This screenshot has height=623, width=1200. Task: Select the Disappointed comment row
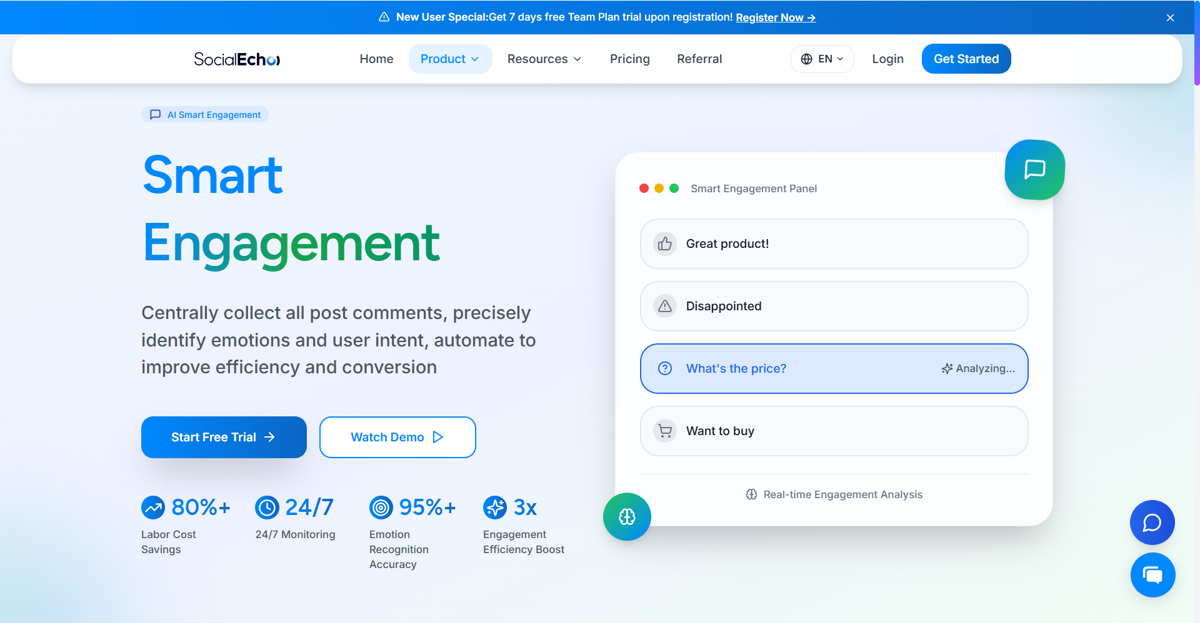click(834, 306)
